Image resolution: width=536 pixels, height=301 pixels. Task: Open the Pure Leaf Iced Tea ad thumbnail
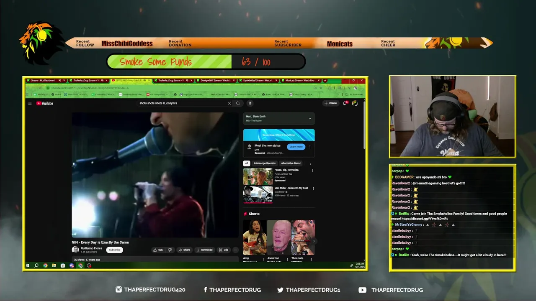click(x=258, y=176)
